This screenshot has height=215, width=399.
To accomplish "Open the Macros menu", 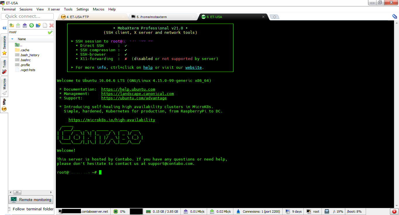I will 99,9.
